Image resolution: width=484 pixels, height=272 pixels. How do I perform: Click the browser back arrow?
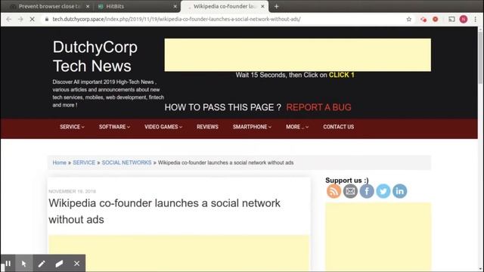click(8, 19)
